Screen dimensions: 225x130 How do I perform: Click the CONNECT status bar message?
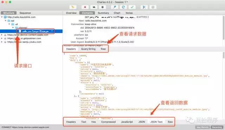tap(25, 127)
